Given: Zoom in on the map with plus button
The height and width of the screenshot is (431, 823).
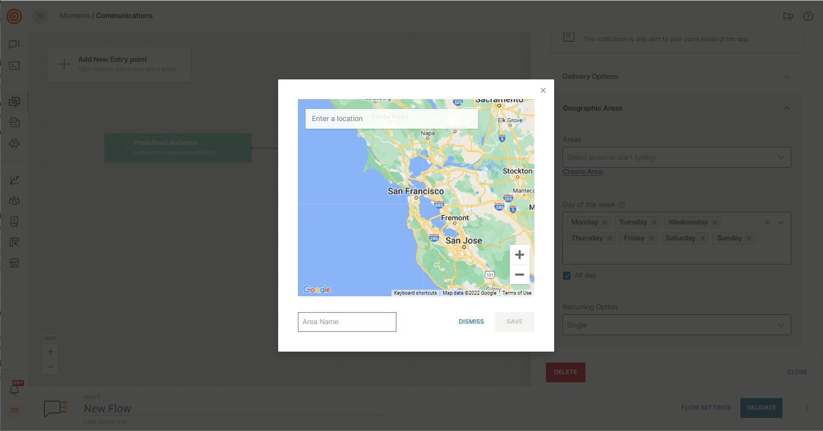Looking at the screenshot, I should coord(519,255).
